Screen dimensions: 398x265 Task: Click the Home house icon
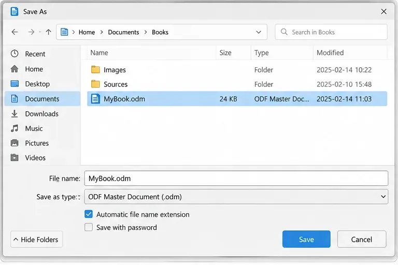15,69
